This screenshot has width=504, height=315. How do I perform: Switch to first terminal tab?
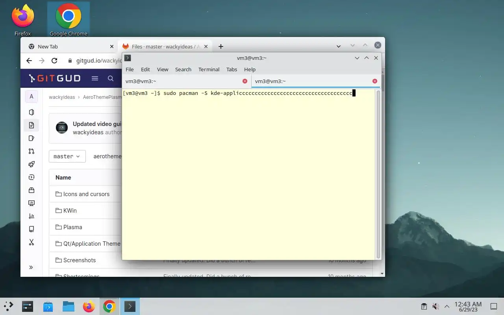[187, 81]
